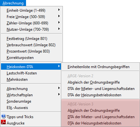
Task: Expand the Zähler-Umlage (600-699) submenu arrow
Action: coord(59,22)
